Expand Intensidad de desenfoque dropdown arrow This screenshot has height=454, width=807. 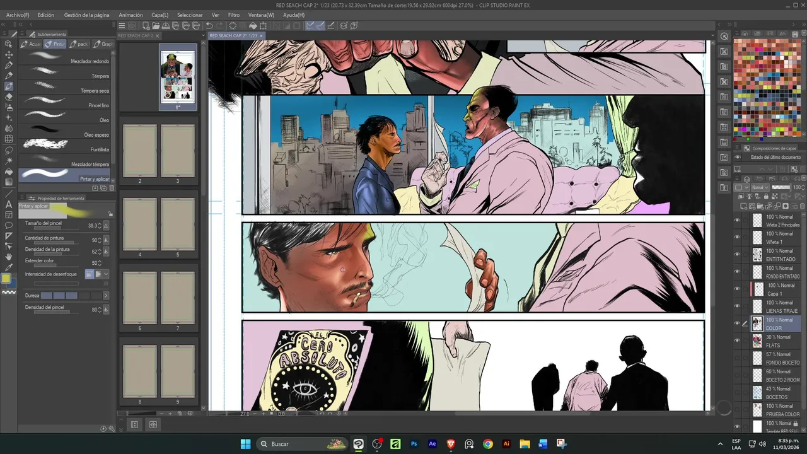[x=106, y=274]
